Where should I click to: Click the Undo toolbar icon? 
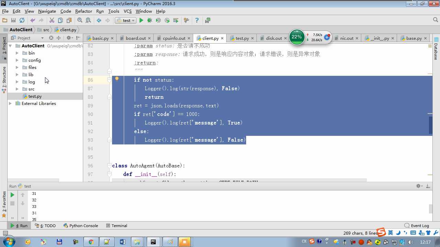point(33,21)
